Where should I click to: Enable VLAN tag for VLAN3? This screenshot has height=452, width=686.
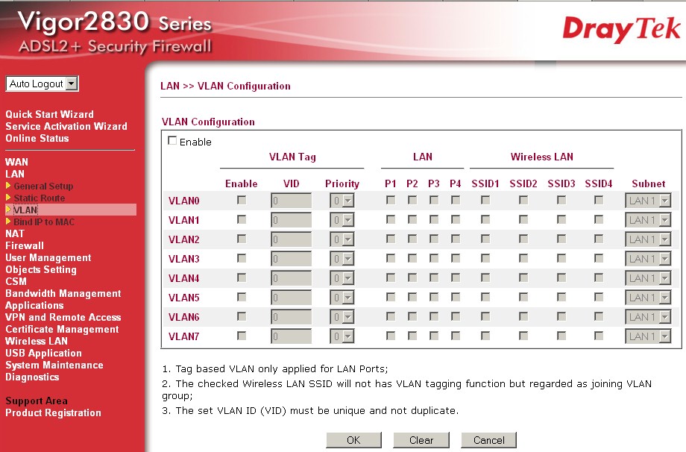point(242,258)
